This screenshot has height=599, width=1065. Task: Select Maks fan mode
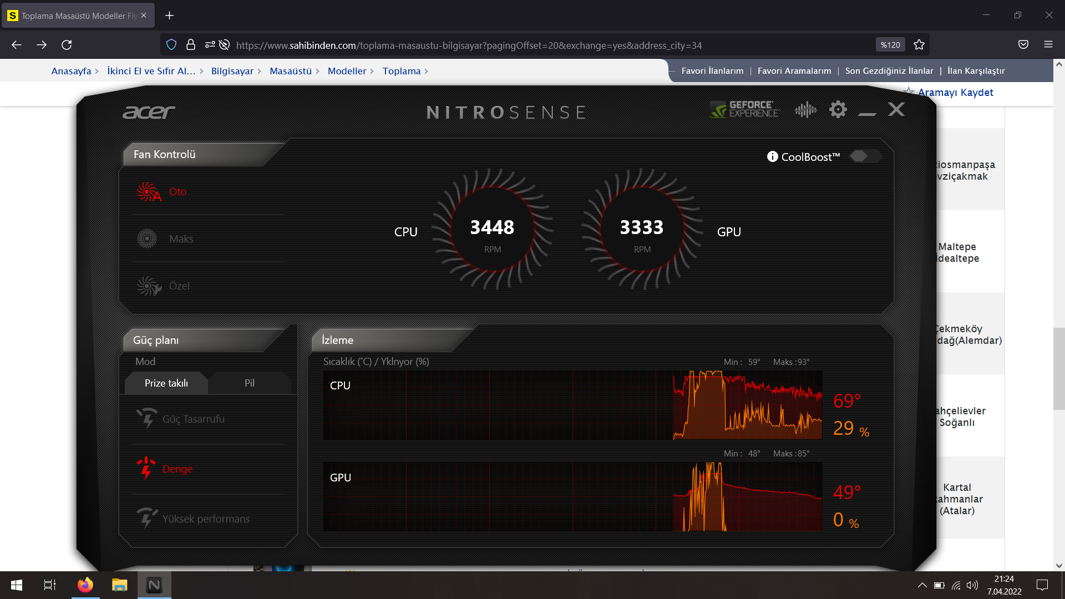point(181,239)
